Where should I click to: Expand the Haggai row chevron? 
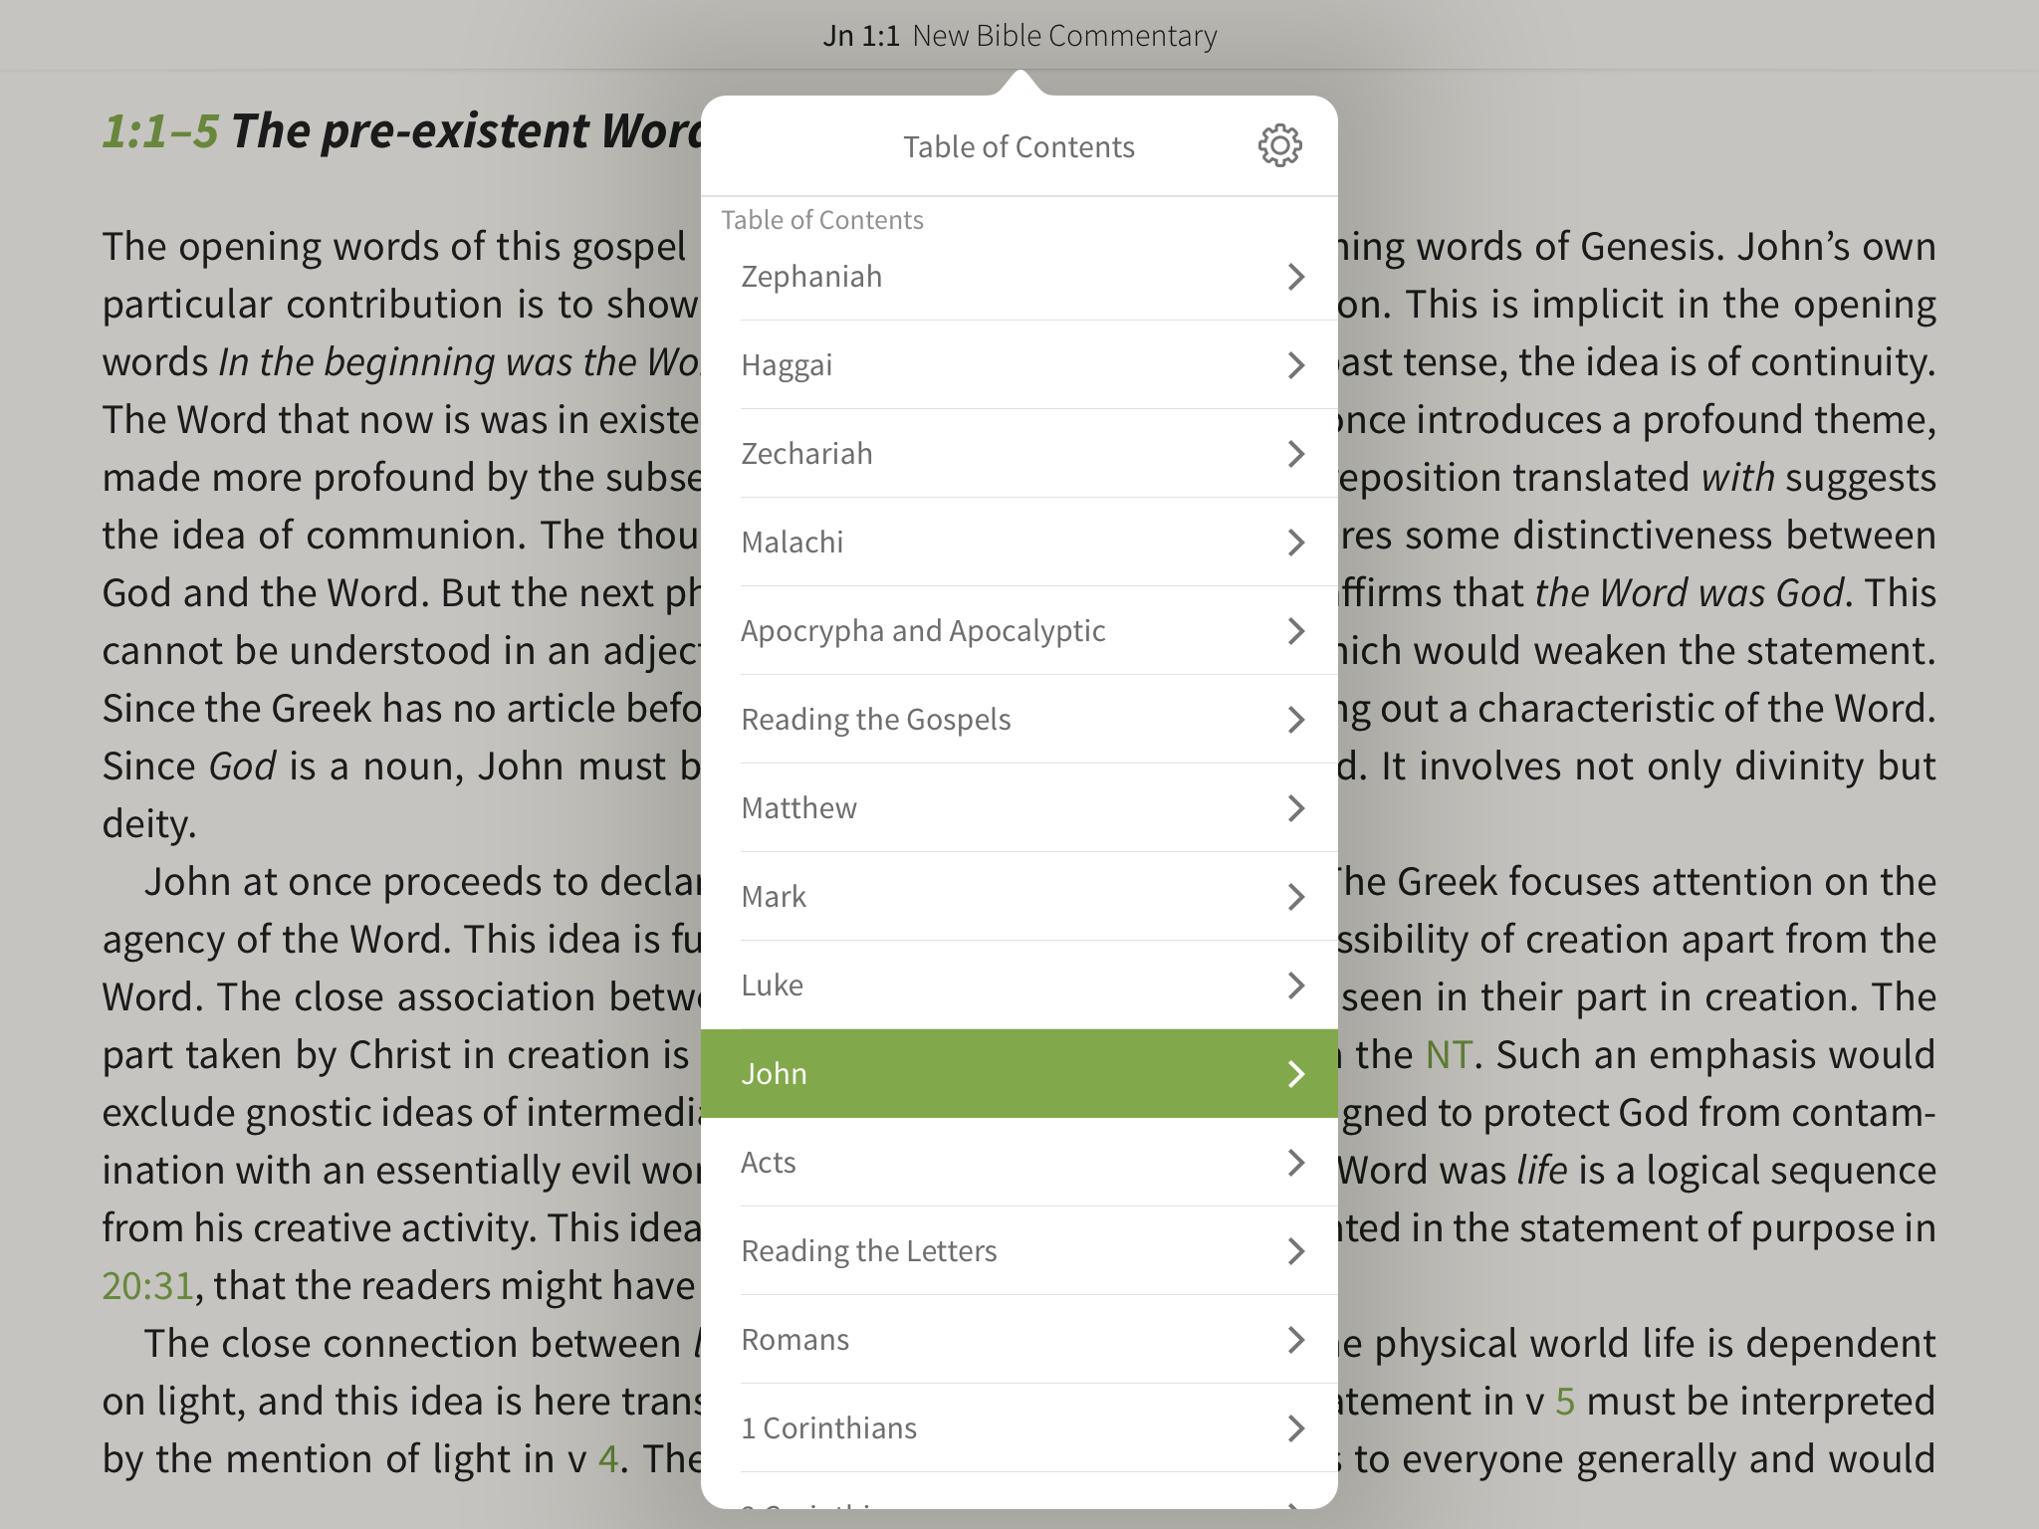1295,365
